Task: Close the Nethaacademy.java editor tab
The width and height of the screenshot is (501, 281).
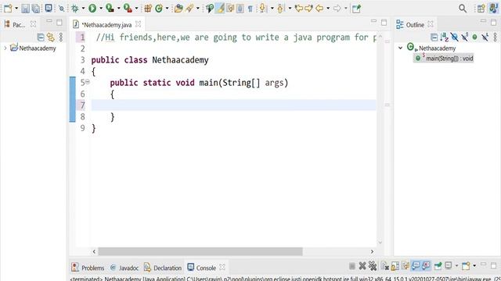Action: [138, 24]
